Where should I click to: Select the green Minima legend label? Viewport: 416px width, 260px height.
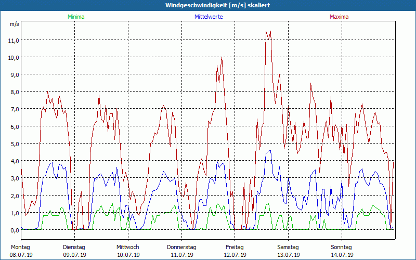75,17
